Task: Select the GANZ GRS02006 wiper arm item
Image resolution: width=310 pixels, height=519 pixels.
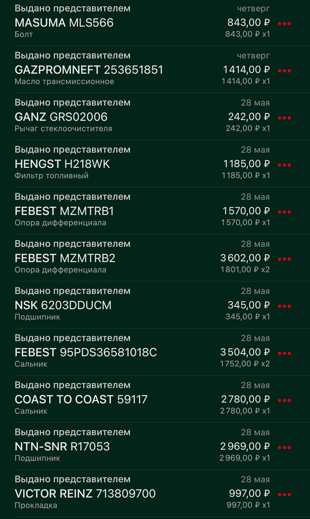Action: 61,117
